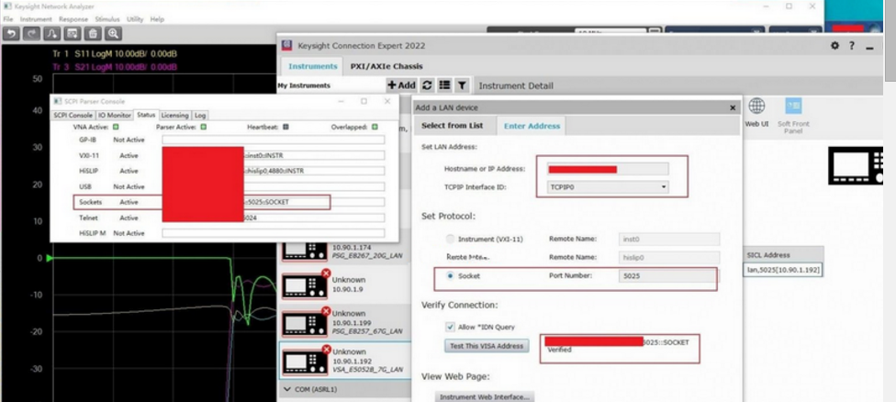Click the trash delete icon in the toolbar
The width and height of the screenshot is (896, 402).
coord(93,34)
